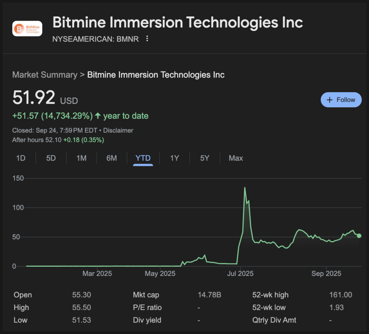This screenshot has height=334, width=369.
Task: Click the P/E ratio label
Action: [147, 307]
